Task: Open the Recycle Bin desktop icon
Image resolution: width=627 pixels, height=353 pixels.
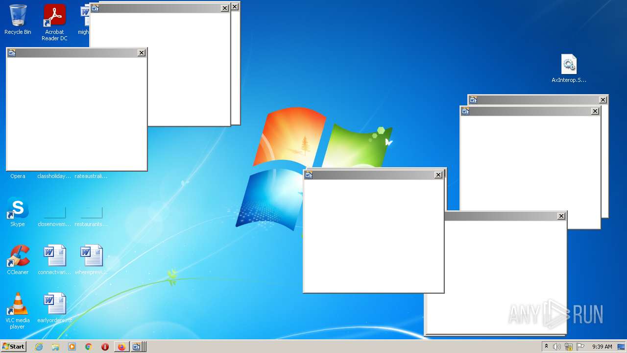Action: click(x=18, y=20)
